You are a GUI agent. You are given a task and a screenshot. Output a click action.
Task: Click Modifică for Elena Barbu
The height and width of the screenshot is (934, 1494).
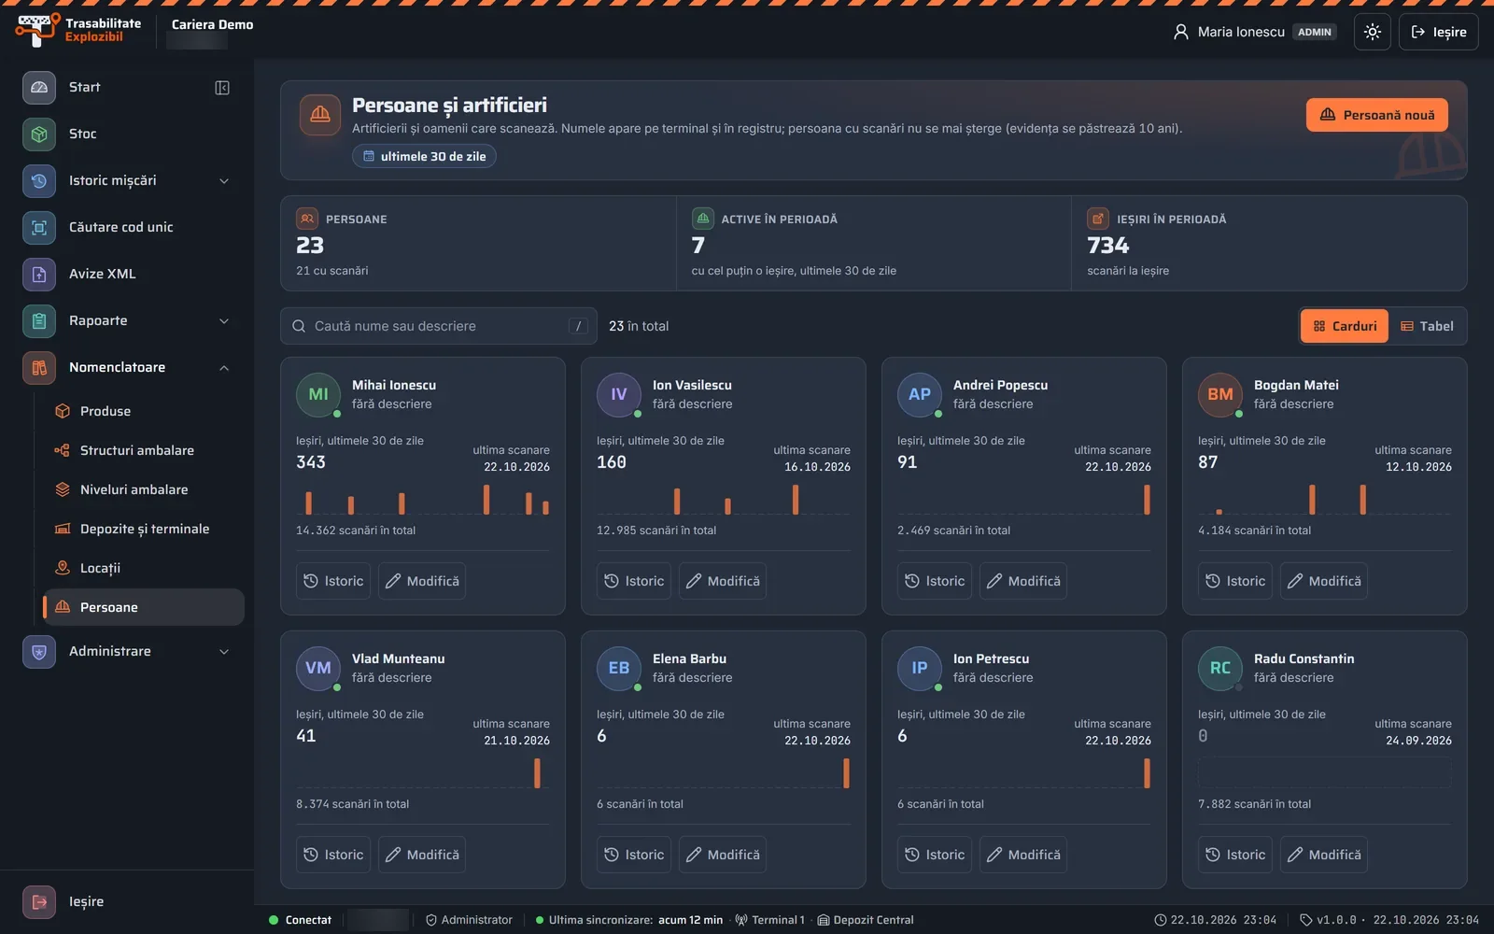(723, 855)
